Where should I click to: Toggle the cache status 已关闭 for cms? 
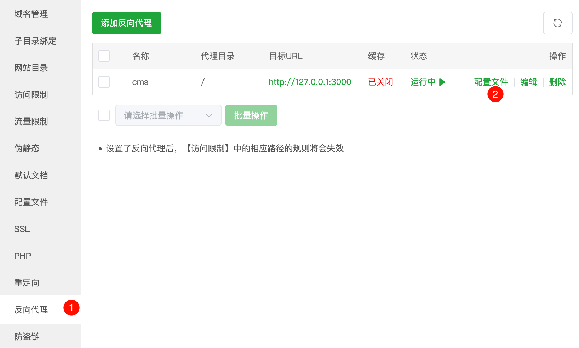380,82
